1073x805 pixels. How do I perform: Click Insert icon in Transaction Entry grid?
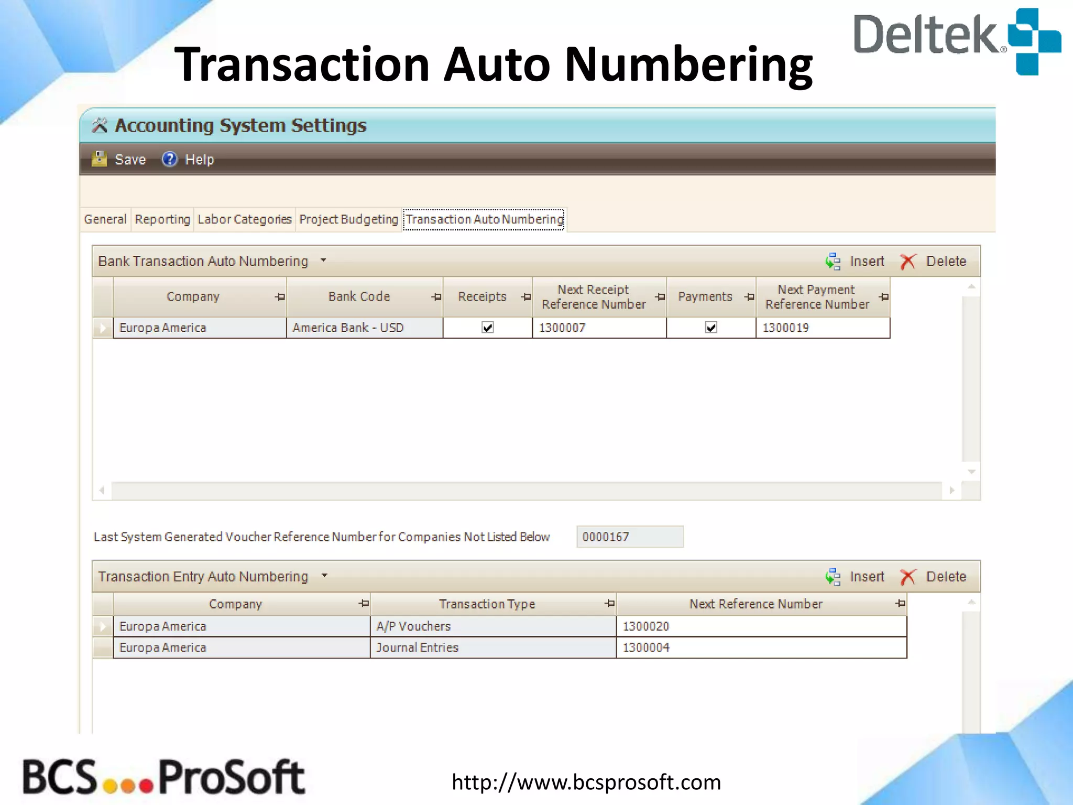click(x=833, y=576)
